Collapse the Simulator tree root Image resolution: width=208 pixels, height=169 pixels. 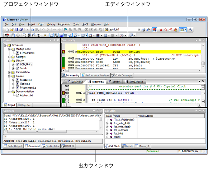tap(5, 46)
